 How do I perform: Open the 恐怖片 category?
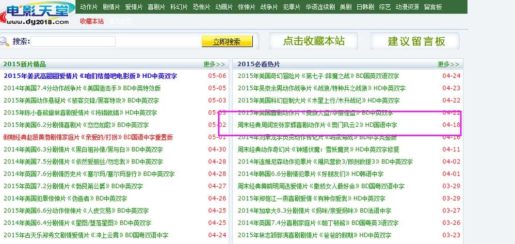coord(201,7)
